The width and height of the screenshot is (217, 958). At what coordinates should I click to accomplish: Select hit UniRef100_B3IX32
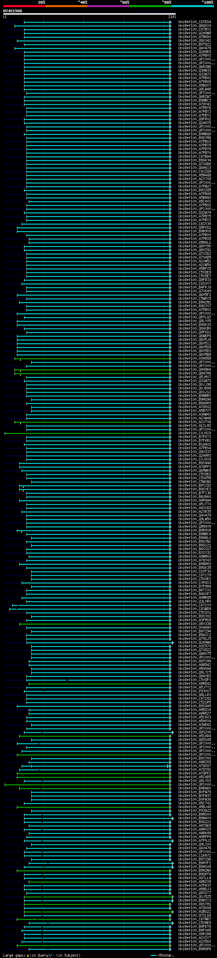(x=194, y=553)
